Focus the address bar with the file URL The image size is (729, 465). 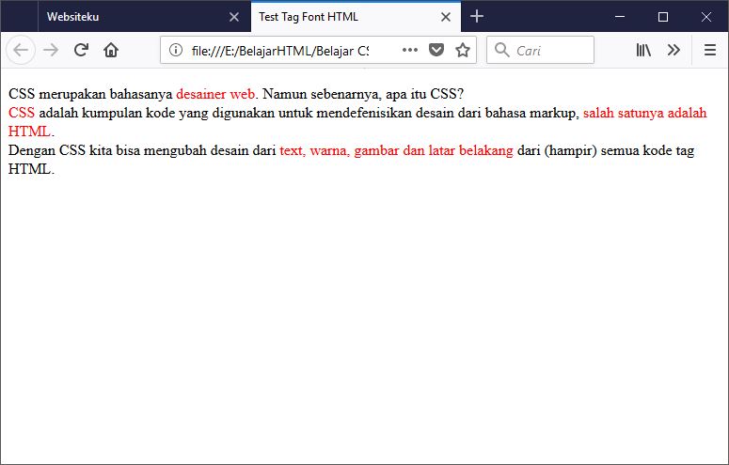280,50
